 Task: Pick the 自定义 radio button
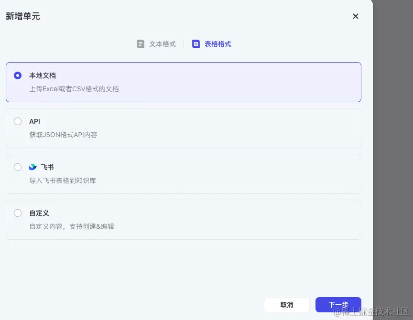[x=18, y=213]
